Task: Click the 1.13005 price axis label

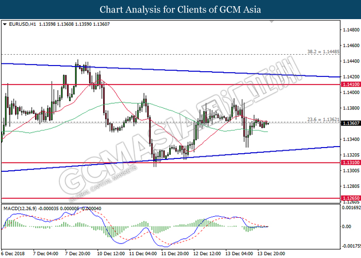Action: [351, 171]
